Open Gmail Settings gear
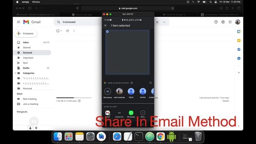This screenshot has height=144, width=256. tap(223, 22)
